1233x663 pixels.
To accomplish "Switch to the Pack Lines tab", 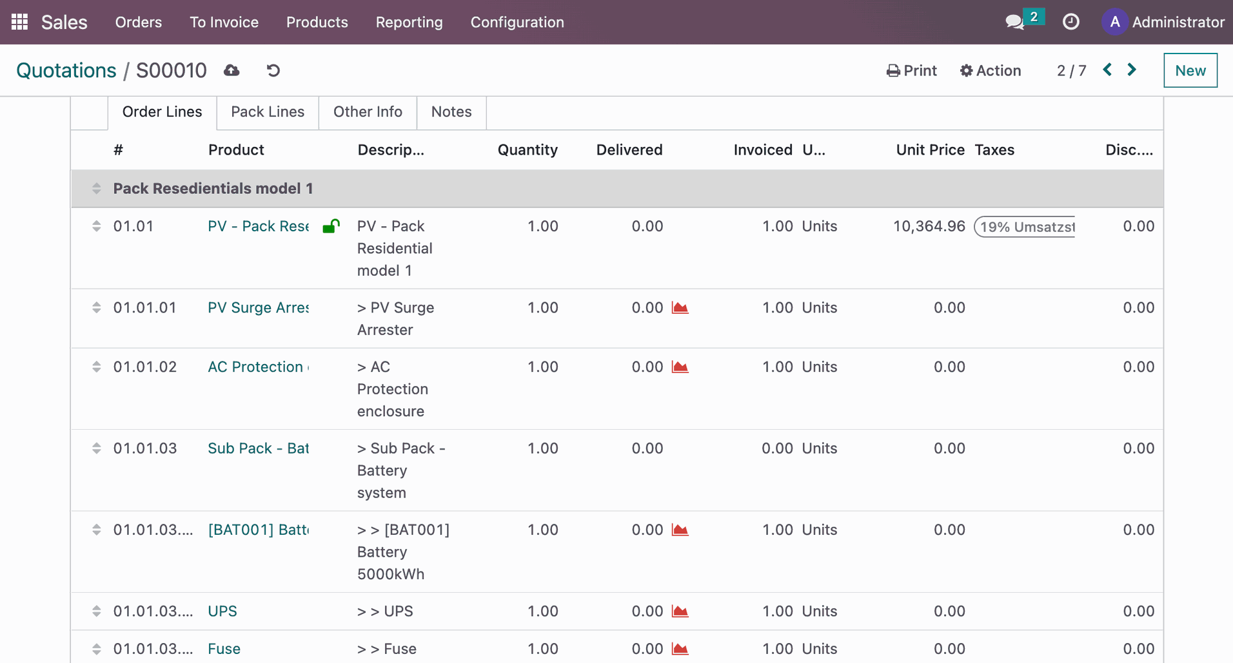I will [268, 112].
